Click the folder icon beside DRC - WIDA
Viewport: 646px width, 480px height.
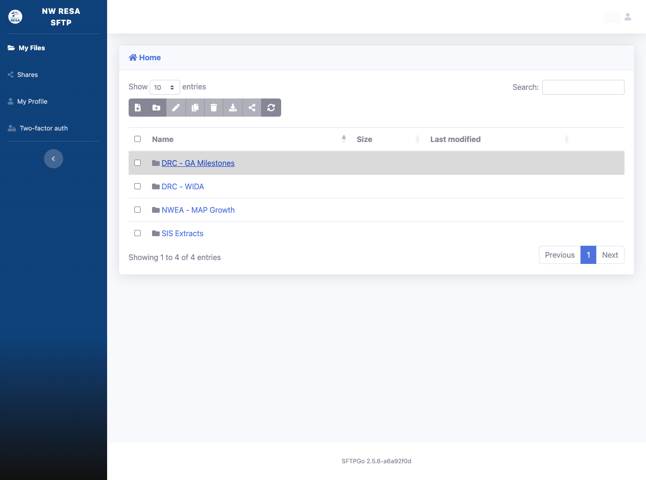pos(156,186)
